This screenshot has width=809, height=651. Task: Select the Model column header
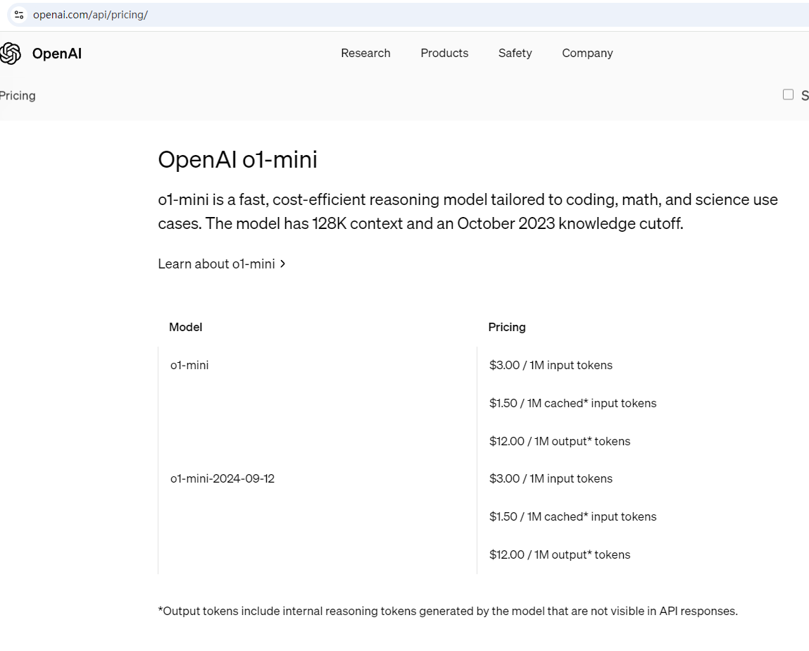(185, 328)
